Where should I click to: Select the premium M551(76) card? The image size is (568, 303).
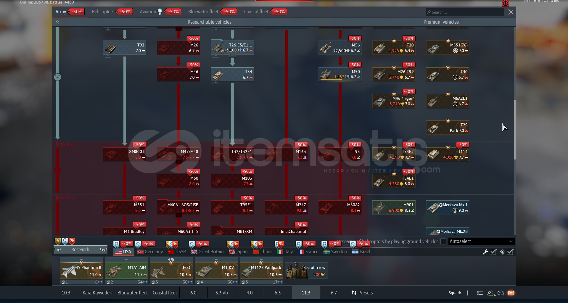click(x=448, y=48)
